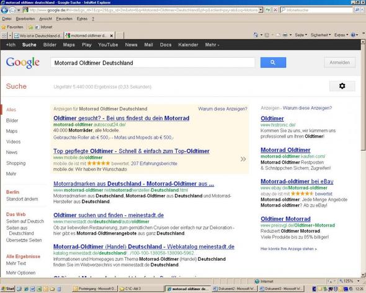Open 'Motorrad-oldtimer bei eBay' ad link

(x=297, y=181)
